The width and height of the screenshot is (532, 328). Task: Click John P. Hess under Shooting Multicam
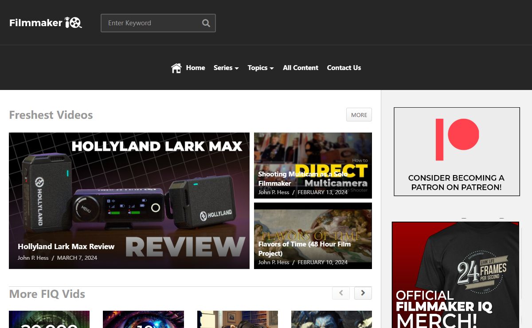click(274, 192)
